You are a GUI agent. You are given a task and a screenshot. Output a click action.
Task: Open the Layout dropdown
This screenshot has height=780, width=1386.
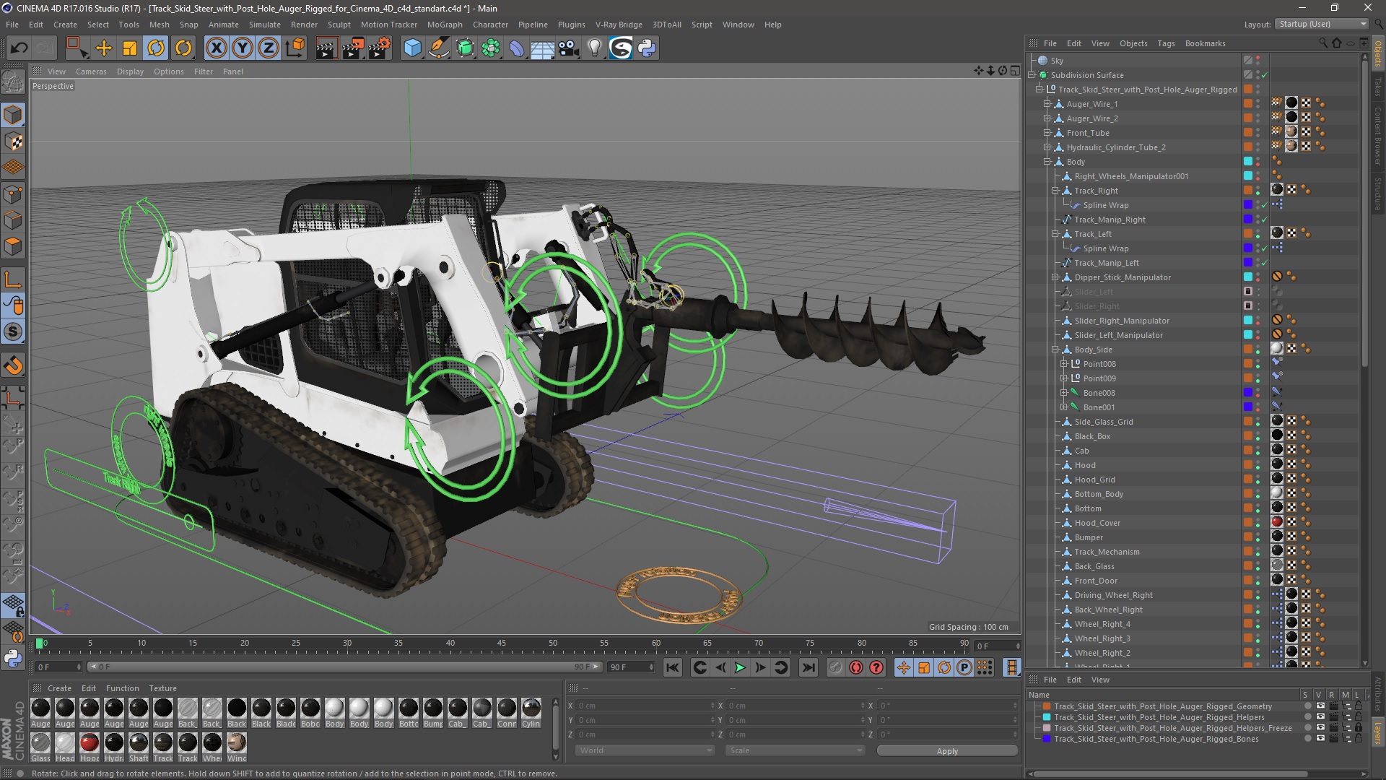1322,24
